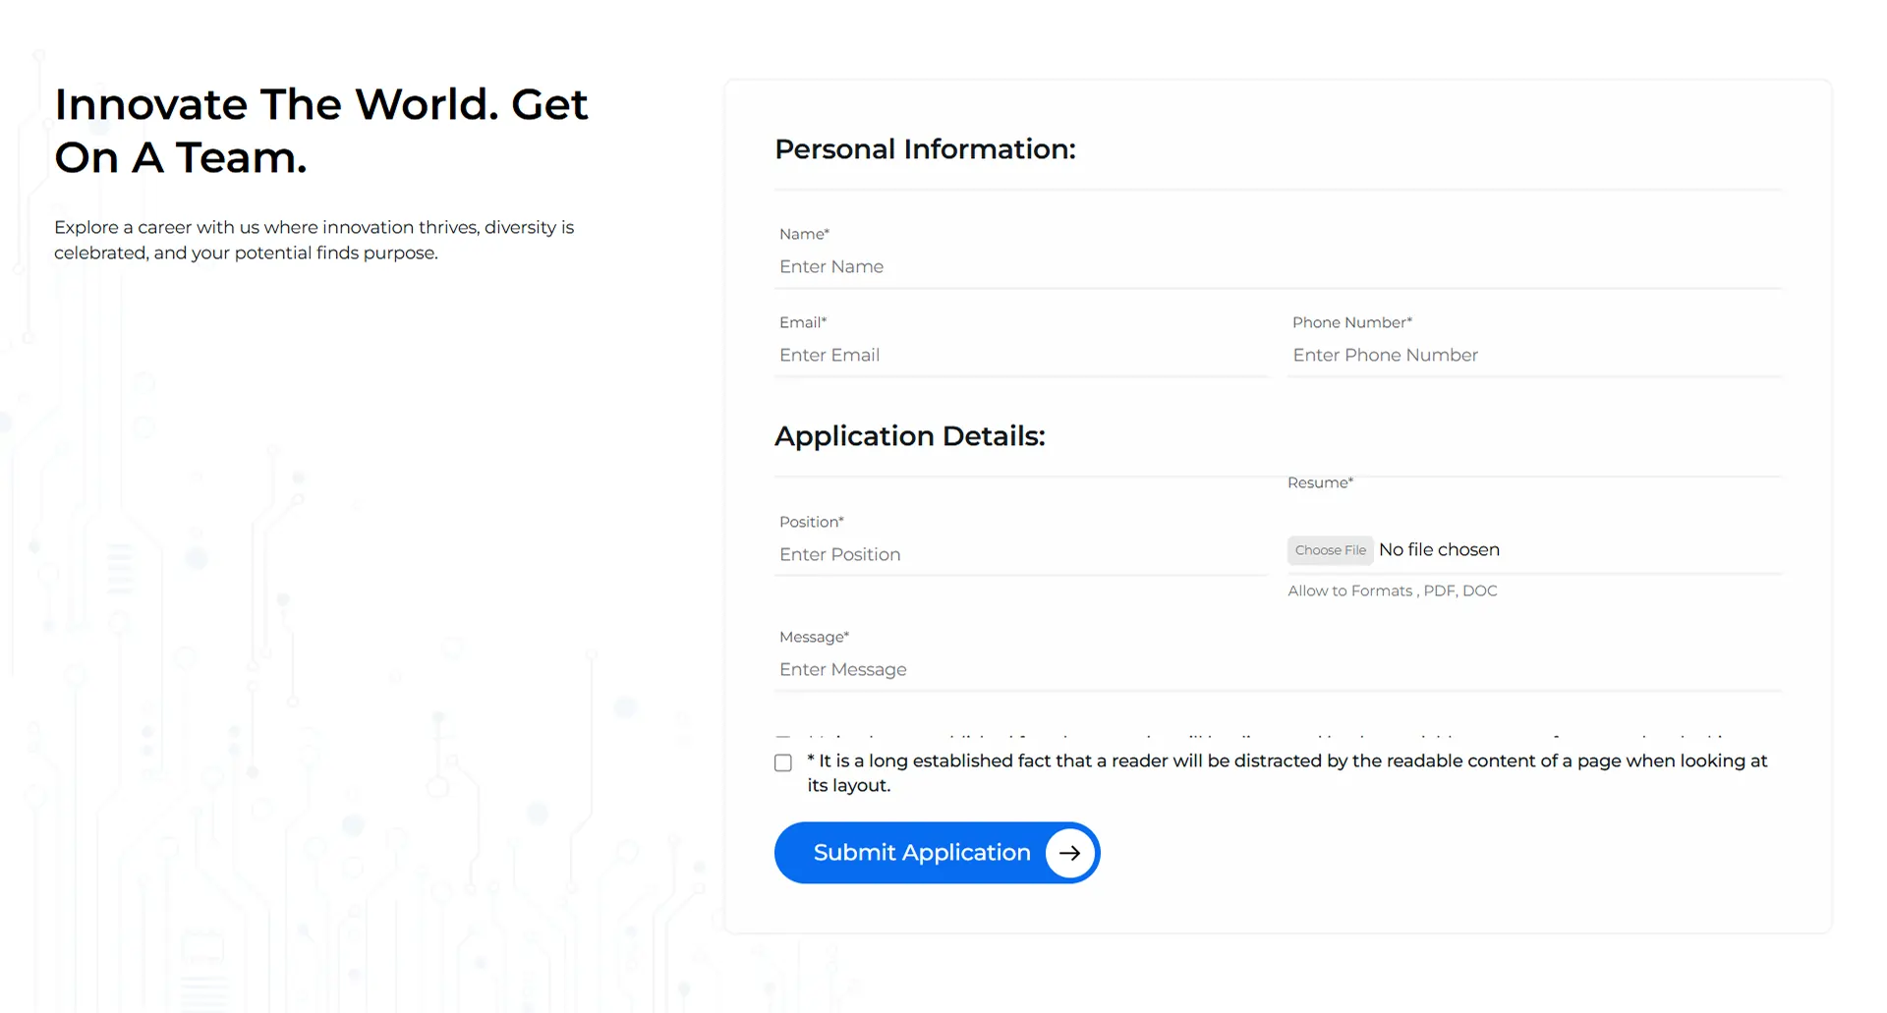Viewport: 1887px width, 1013px height.
Task: Click the Personal Information heading
Action: coord(926,149)
